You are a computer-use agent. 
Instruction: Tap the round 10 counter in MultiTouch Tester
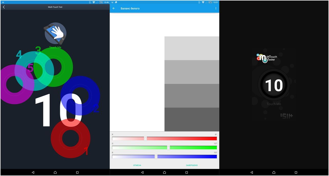(274, 85)
